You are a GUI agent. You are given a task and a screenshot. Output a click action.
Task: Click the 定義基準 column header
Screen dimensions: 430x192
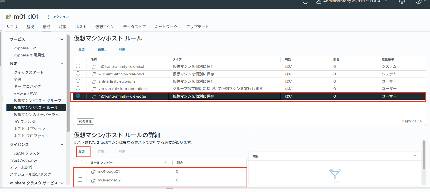pos(388,59)
